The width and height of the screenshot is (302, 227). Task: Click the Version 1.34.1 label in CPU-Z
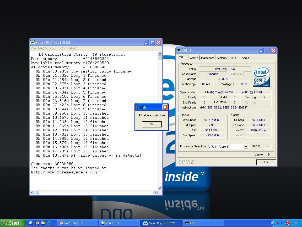tap(263, 154)
